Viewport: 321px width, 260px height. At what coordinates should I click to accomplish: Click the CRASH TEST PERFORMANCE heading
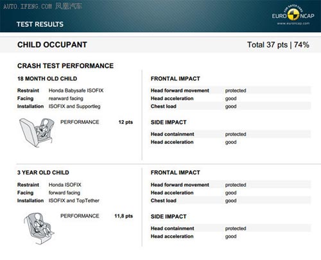pyautogui.click(x=65, y=65)
